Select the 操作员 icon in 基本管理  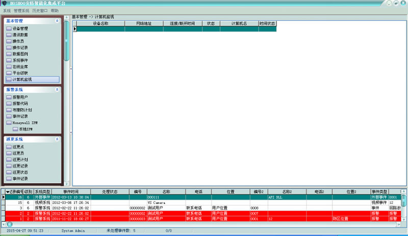tap(9, 41)
